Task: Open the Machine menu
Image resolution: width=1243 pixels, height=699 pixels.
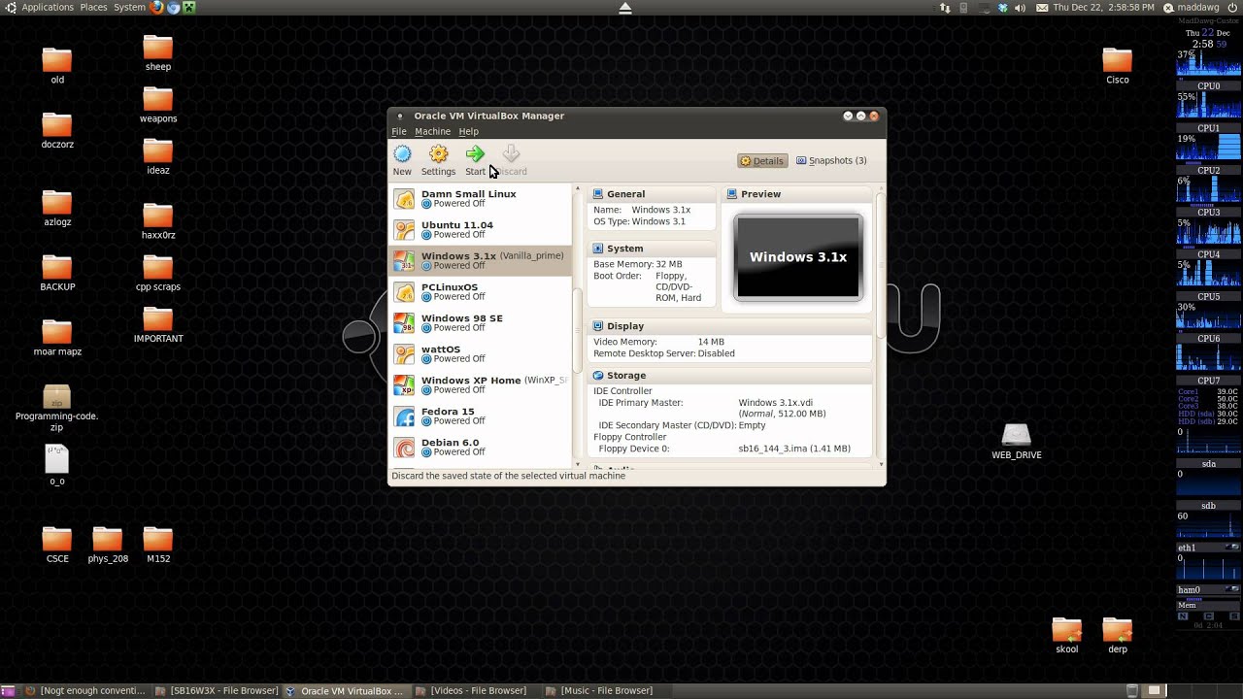Action: click(432, 131)
